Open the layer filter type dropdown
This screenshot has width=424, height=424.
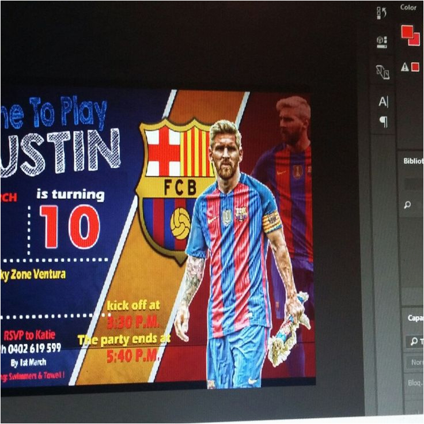point(416,342)
